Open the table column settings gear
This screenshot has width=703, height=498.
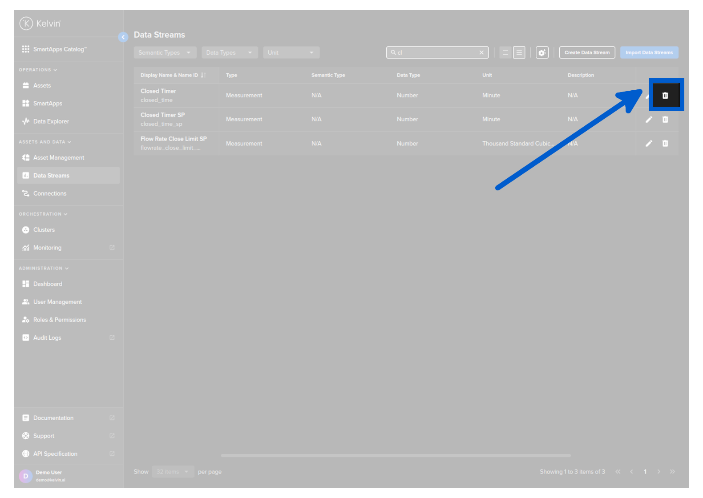[541, 52]
